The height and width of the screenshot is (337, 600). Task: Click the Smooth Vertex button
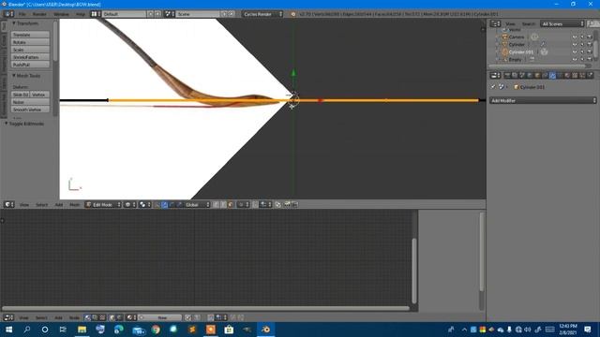(30, 110)
